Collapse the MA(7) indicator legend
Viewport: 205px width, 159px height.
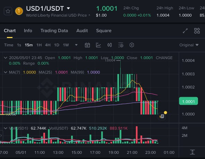pyautogui.click(x=6, y=72)
